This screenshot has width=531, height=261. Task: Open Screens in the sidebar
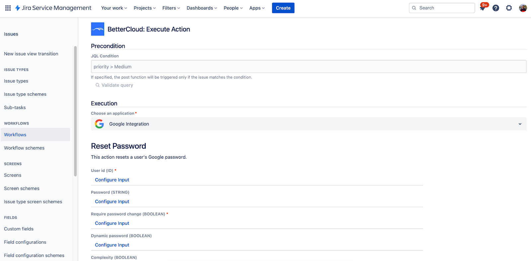[13, 175]
